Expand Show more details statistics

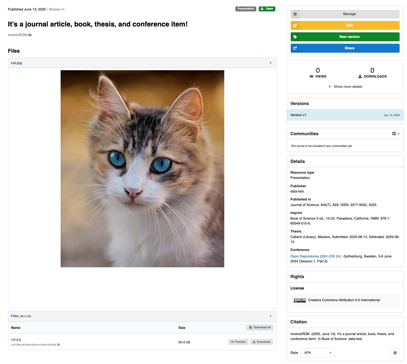pos(345,87)
